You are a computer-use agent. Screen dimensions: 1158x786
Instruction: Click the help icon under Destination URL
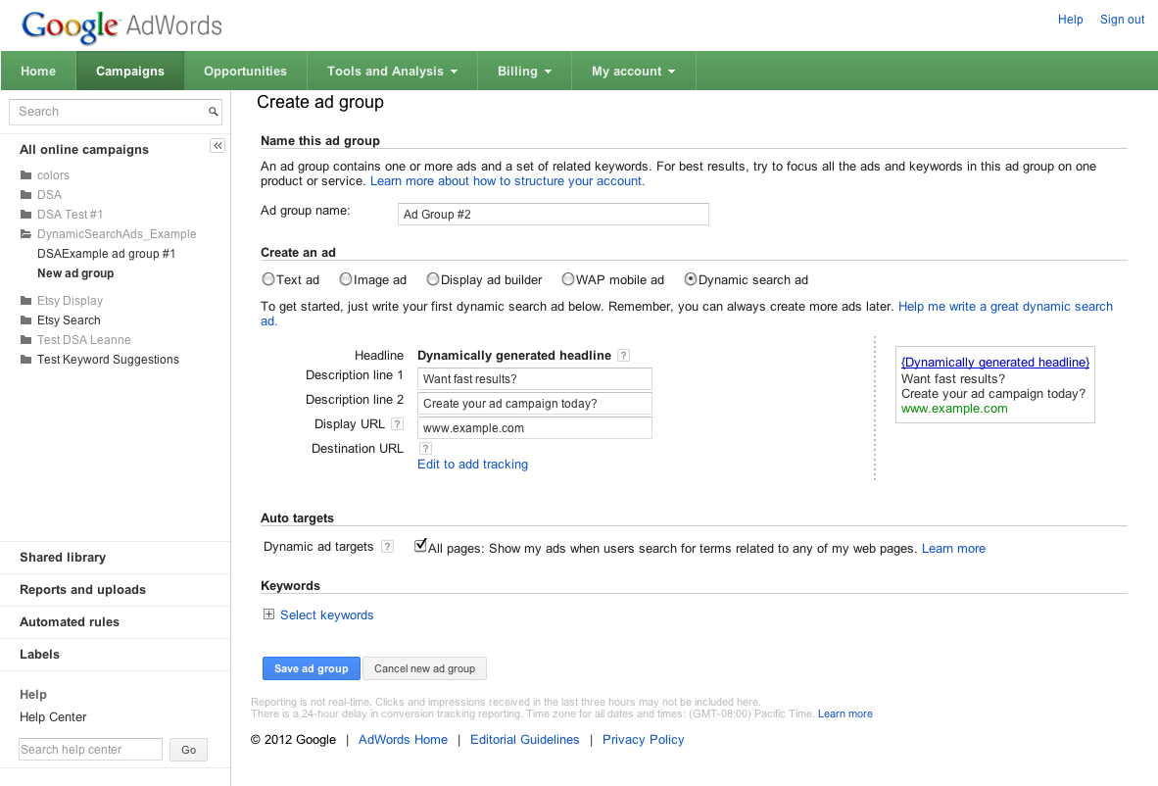(x=425, y=449)
